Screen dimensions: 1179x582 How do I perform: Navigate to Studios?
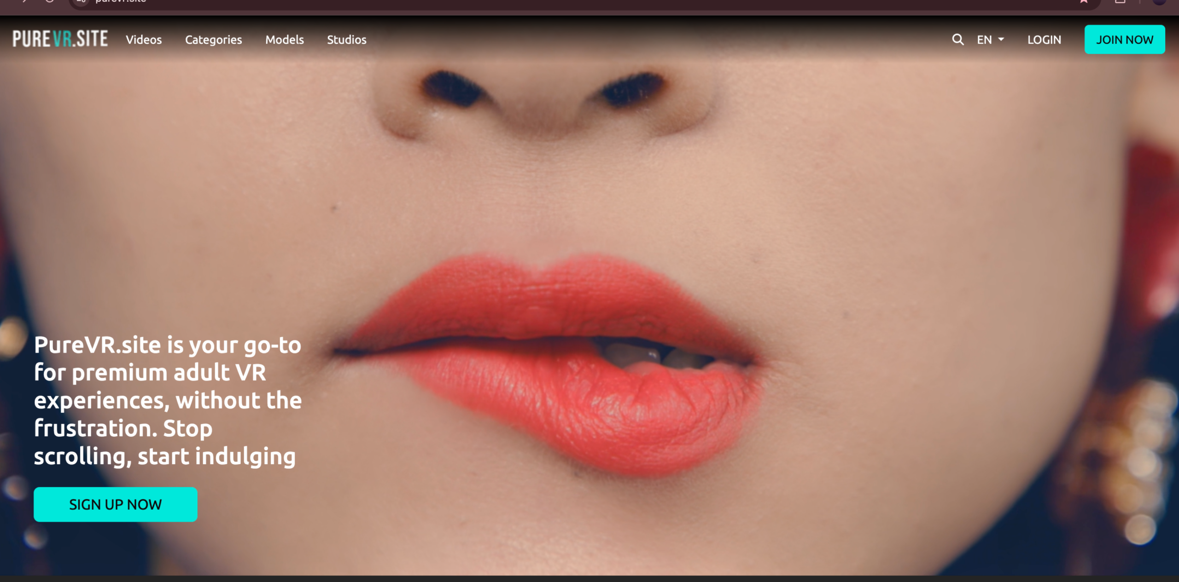346,40
